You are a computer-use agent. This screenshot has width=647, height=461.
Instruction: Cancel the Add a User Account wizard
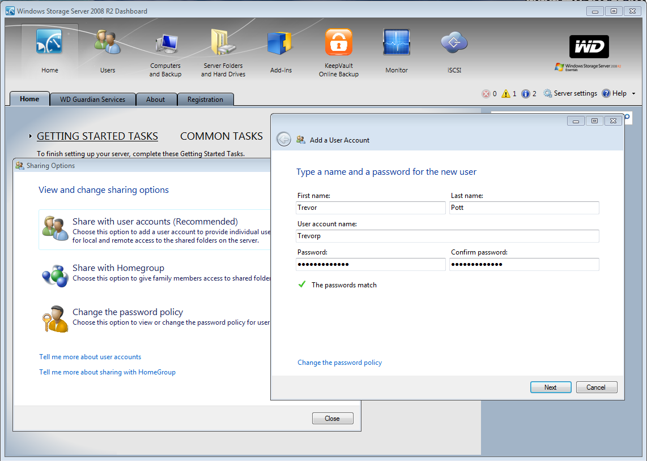[596, 387]
